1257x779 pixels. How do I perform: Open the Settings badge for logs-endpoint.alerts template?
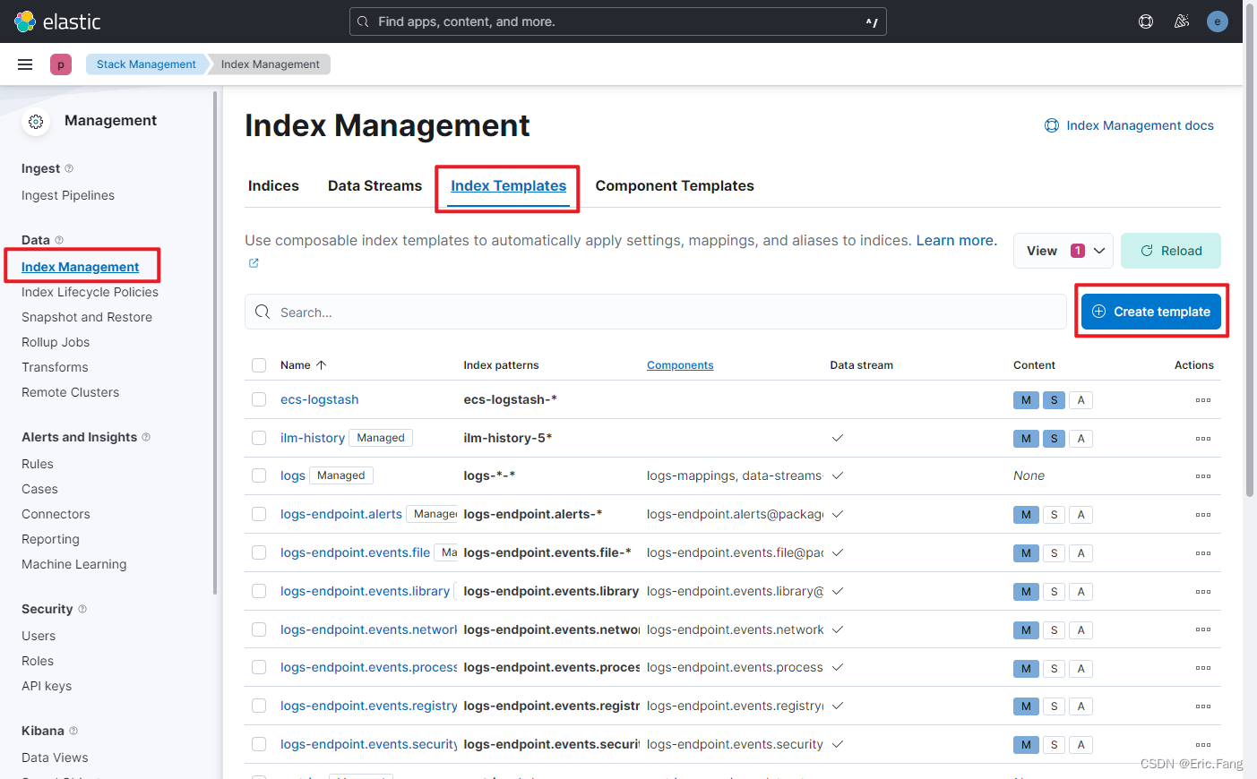click(1054, 514)
